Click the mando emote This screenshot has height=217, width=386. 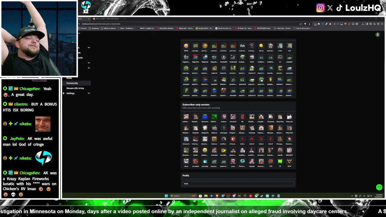click(280, 150)
